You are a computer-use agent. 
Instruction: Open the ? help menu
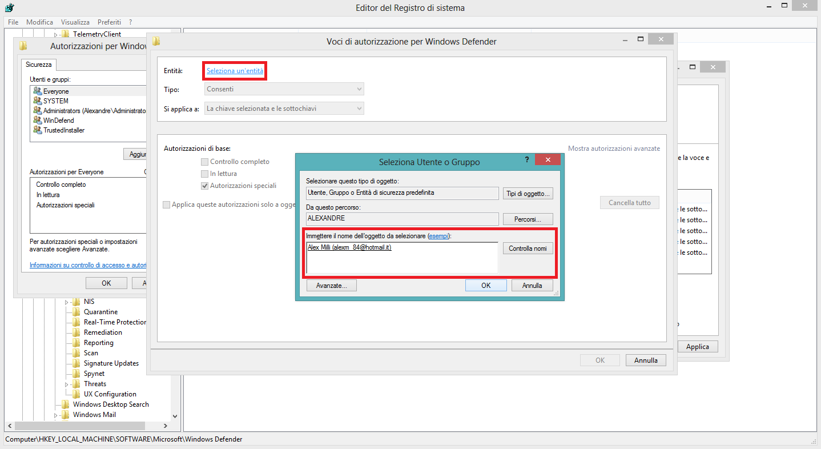click(131, 22)
